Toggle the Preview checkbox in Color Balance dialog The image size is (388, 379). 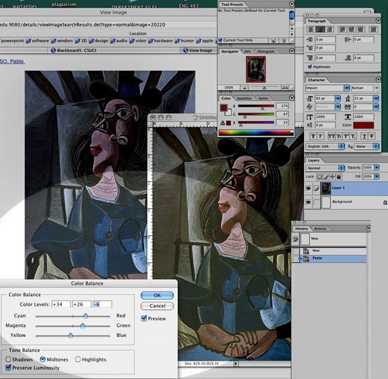pyautogui.click(x=144, y=318)
